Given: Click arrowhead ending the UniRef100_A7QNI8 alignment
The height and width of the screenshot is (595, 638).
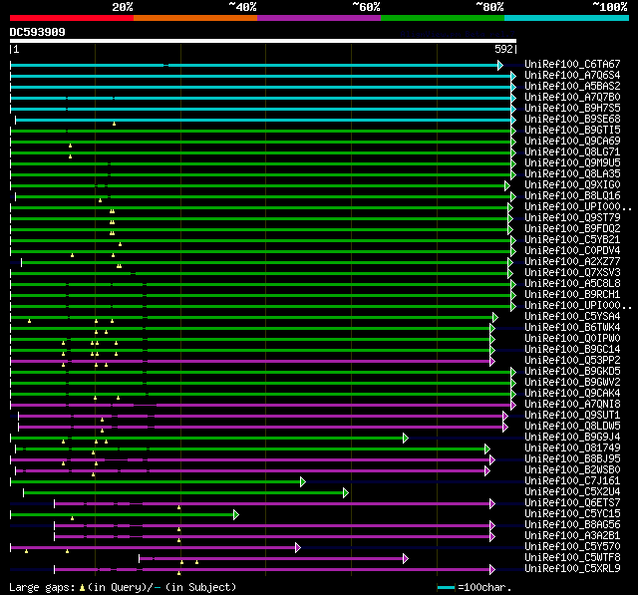Looking at the screenshot, I should tap(513, 405).
